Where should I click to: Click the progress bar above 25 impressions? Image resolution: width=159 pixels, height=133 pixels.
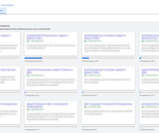(x=109, y=127)
